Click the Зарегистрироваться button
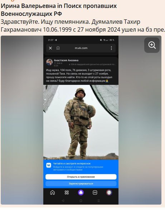 81,184
